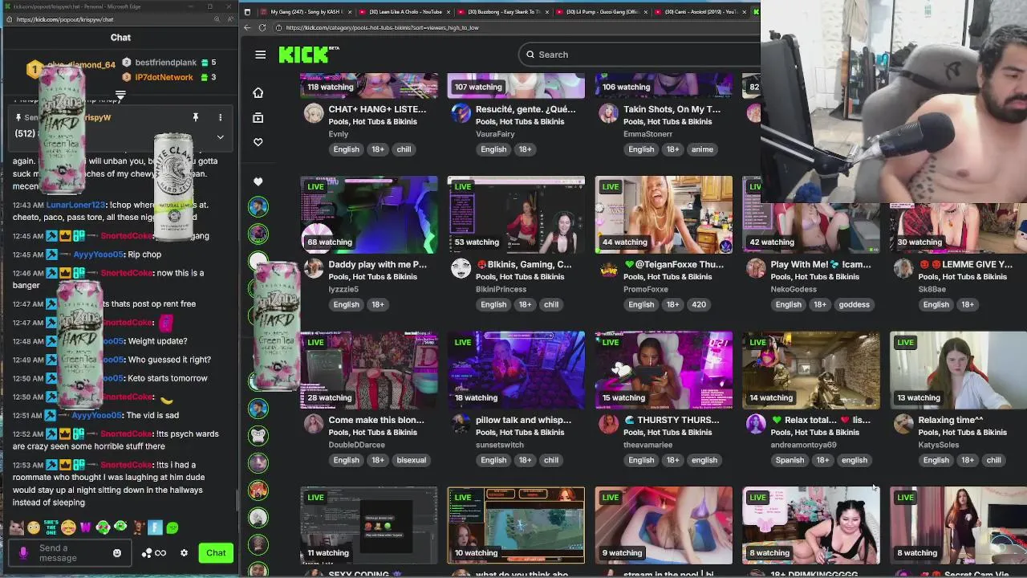Viewport: 1027px width, 578px height.
Task: Open 'pillow talk and whisp...' stream title
Action: [524, 420]
